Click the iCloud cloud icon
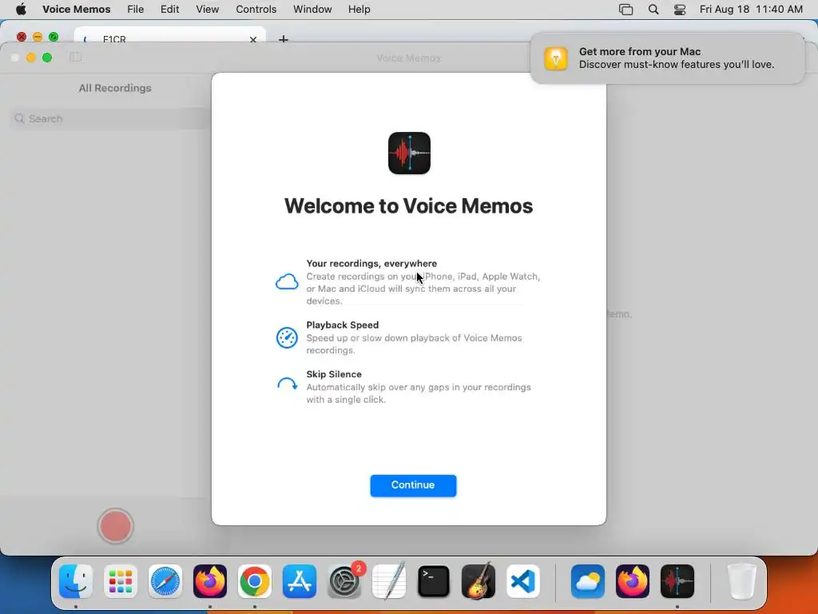818x614 pixels. click(287, 282)
